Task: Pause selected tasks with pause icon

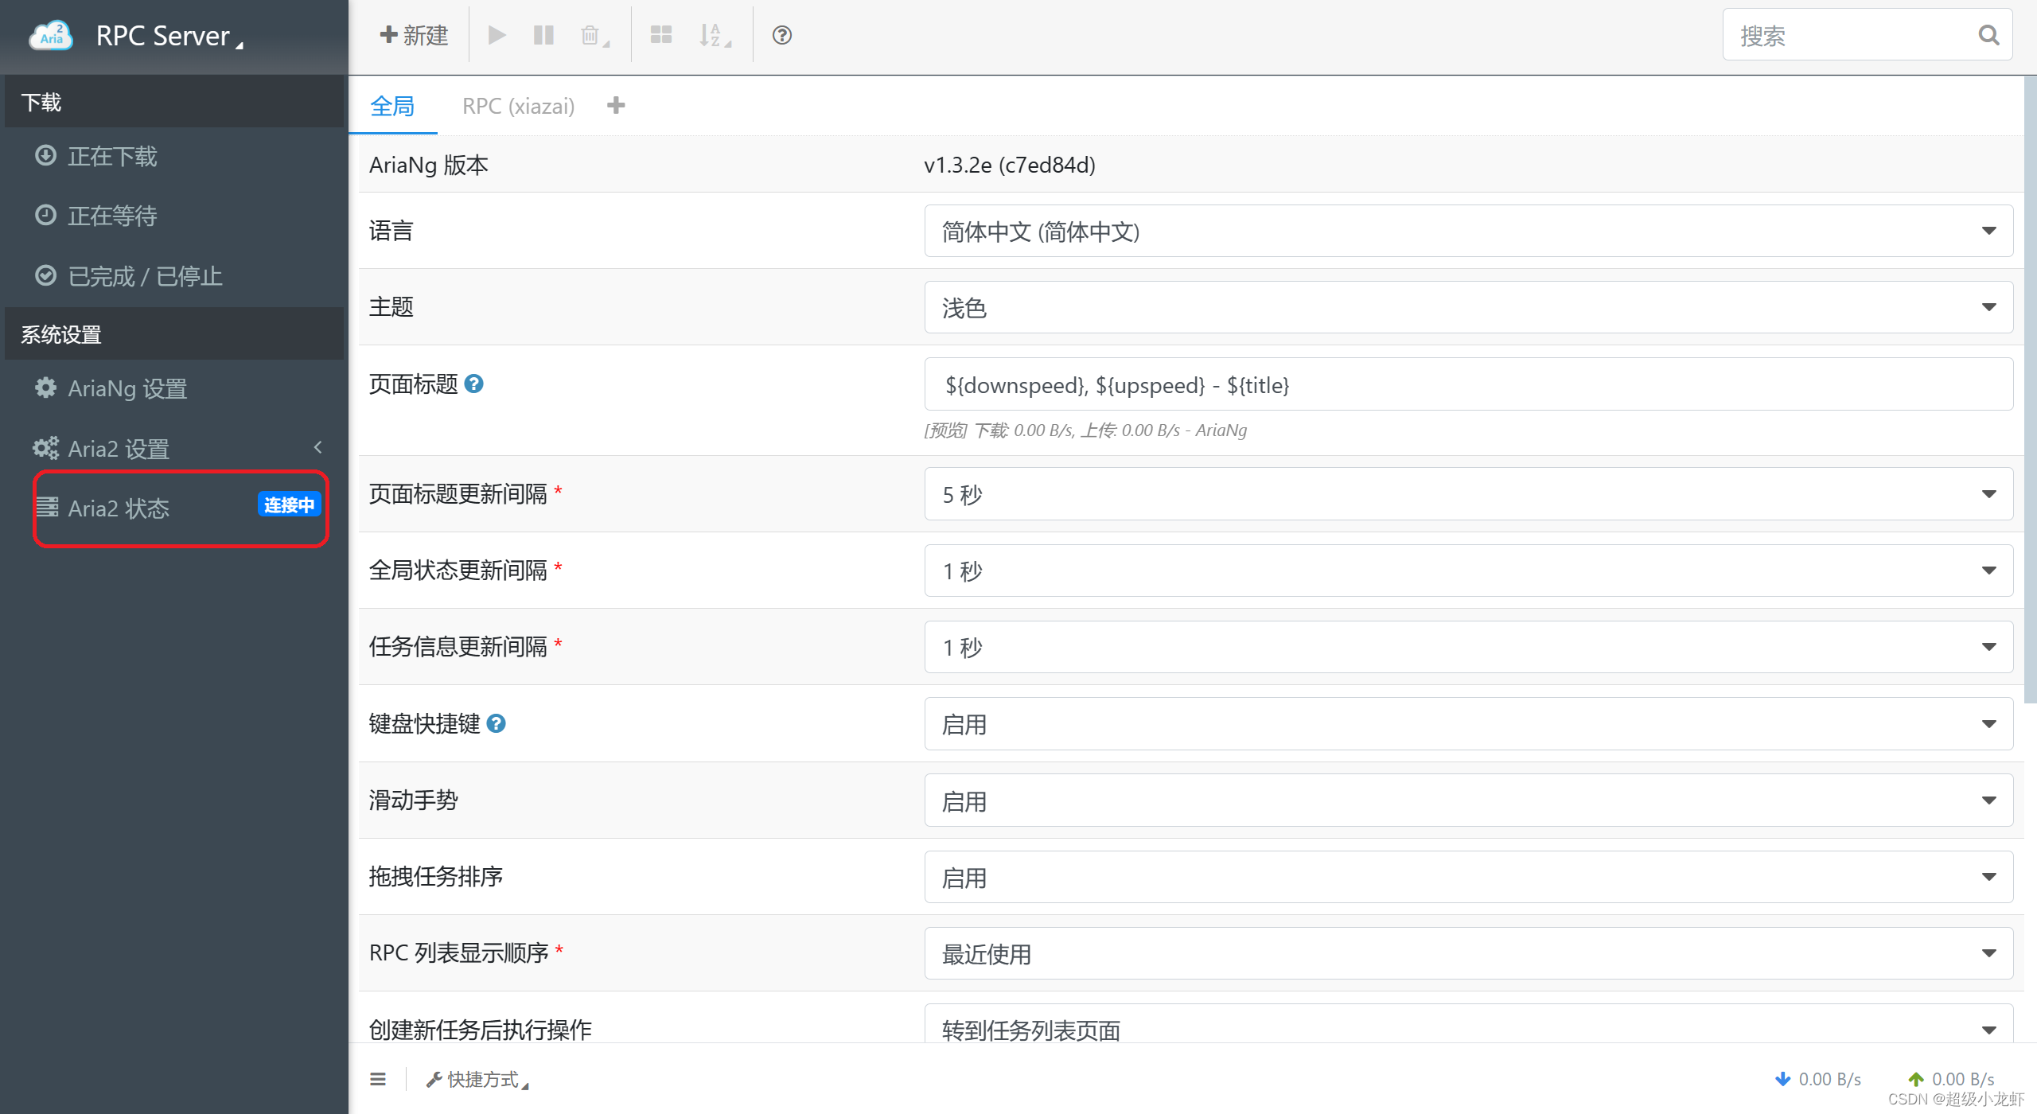Action: coord(543,35)
